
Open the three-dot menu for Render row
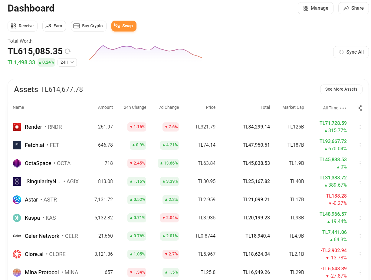(360, 127)
